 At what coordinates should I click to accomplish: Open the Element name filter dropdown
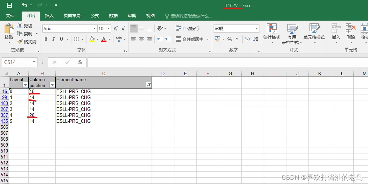pos(148,85)
